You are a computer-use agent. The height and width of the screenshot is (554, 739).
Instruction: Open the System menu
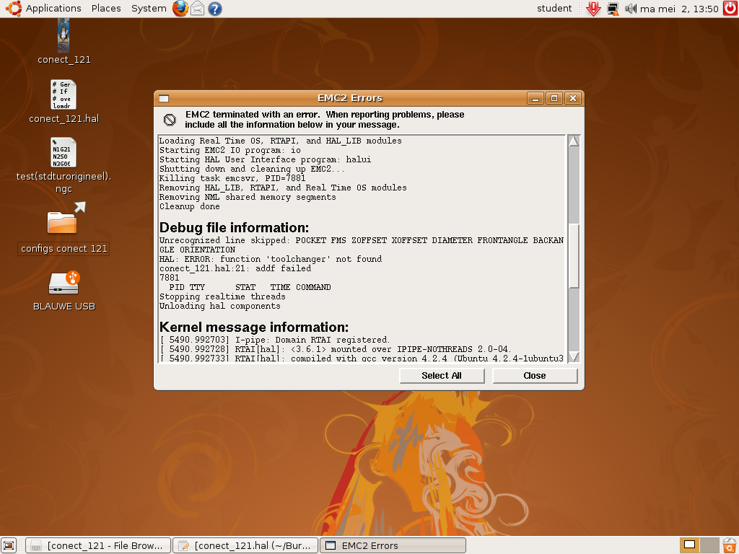[x=149, y=9]
